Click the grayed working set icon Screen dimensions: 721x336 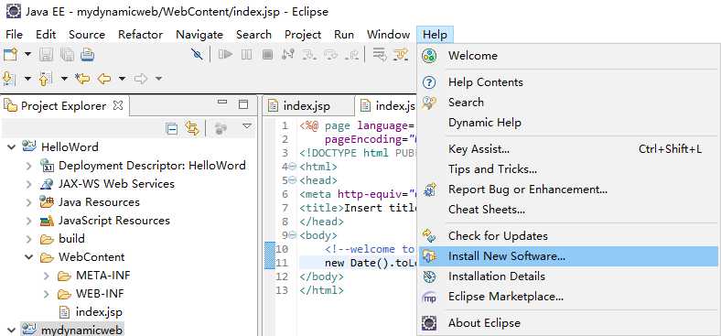221,129
